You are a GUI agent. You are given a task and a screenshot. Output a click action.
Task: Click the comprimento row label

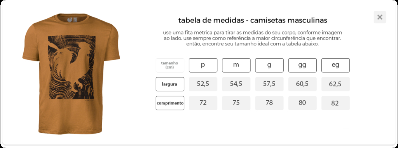click(x=170, y=103)
